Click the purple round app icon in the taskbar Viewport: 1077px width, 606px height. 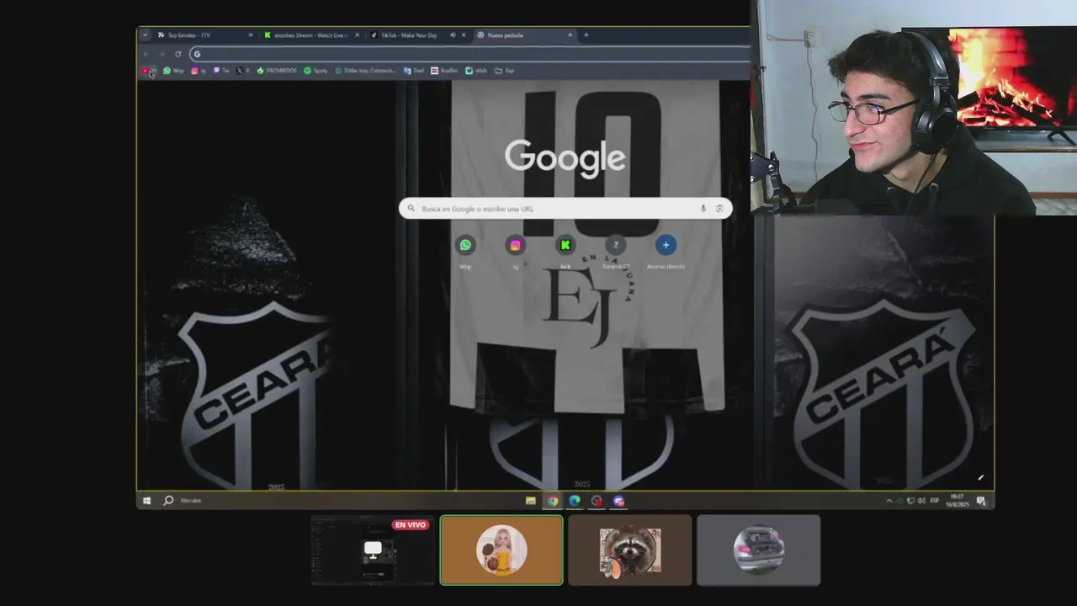point(618,501)
